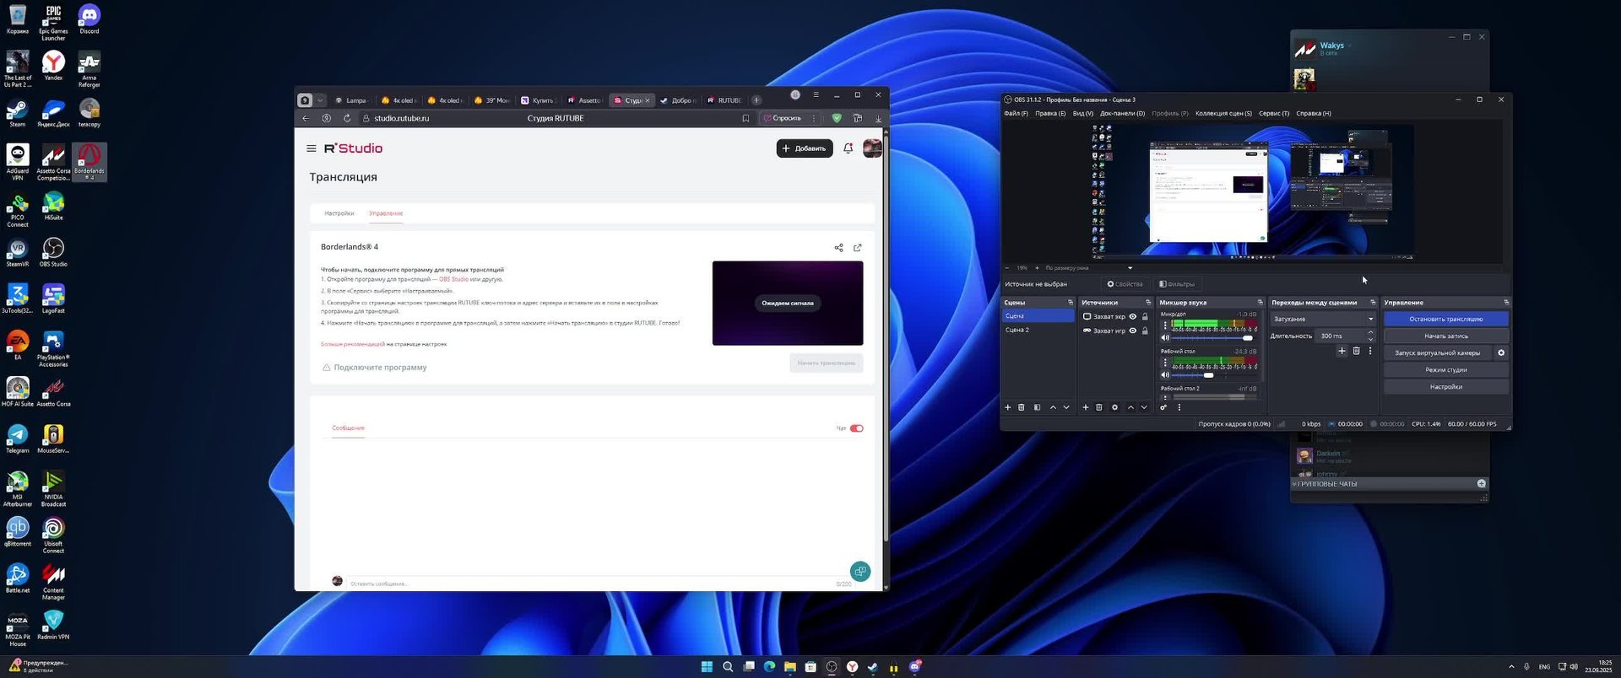Viewport: 1621px width, 678px height.
Task: Toggle lock on Захват экр source
Action: 1145,317
